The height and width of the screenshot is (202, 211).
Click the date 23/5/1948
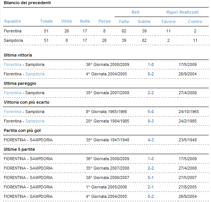pos(188,140)
